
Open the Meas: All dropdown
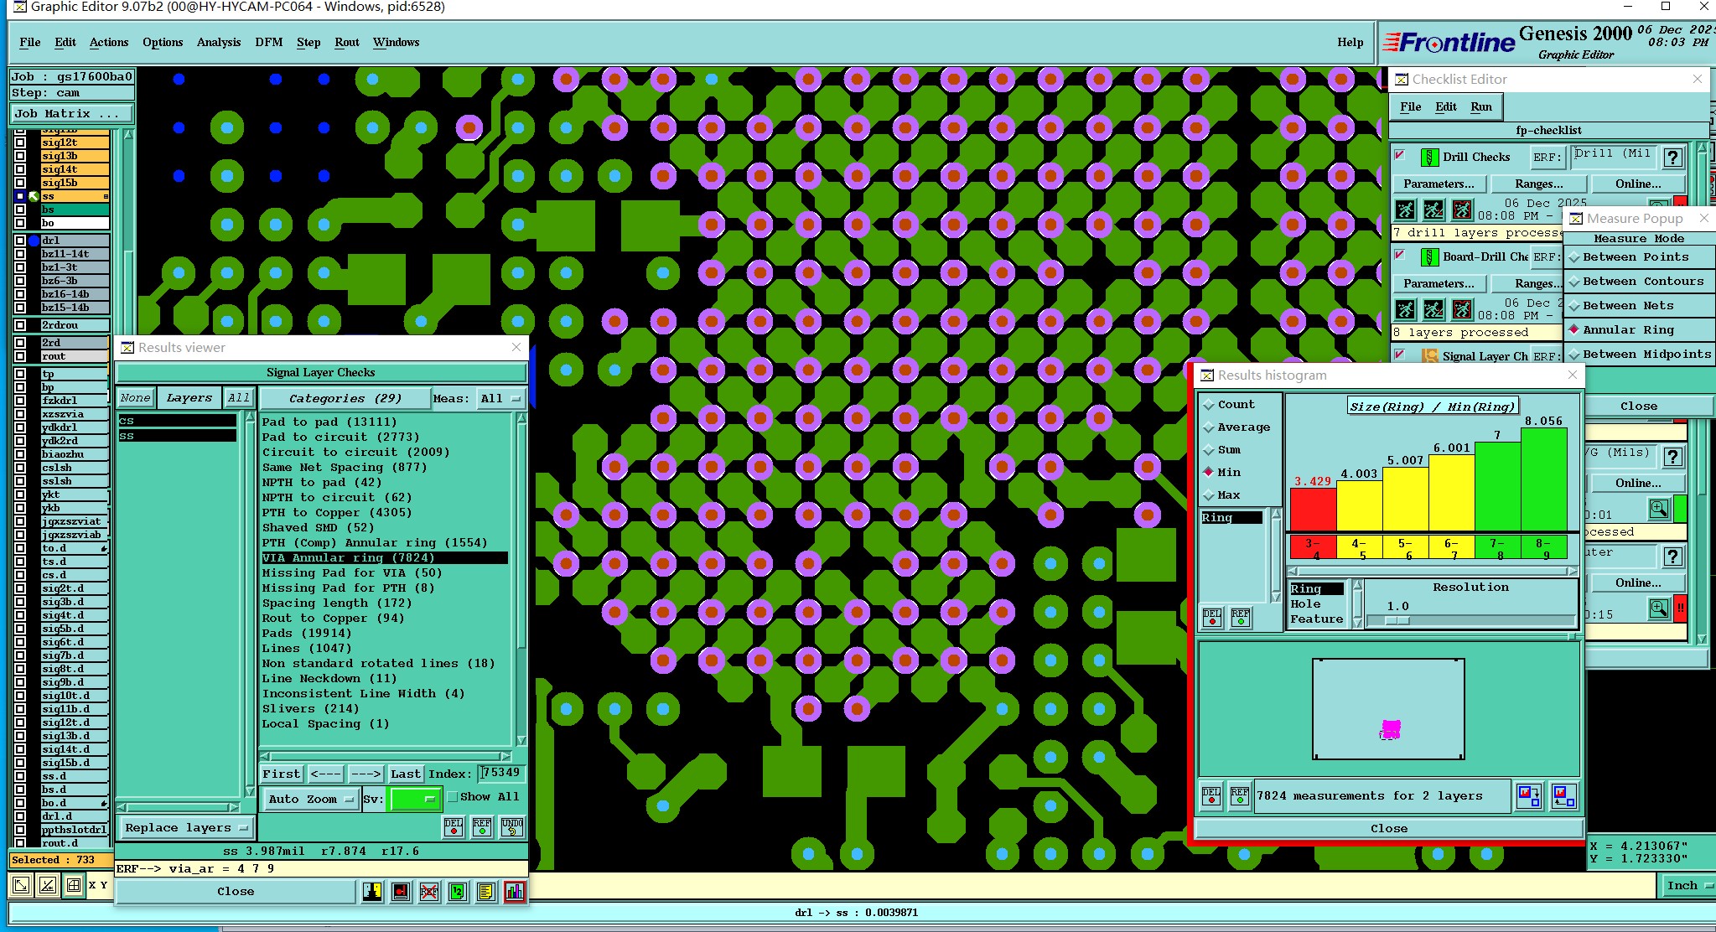tap(500, 399)
